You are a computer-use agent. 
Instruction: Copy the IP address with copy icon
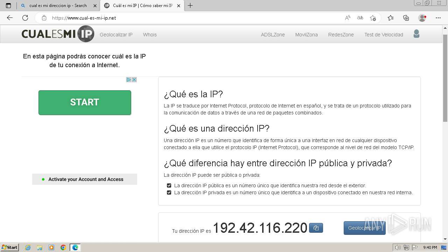coord(316,228)
